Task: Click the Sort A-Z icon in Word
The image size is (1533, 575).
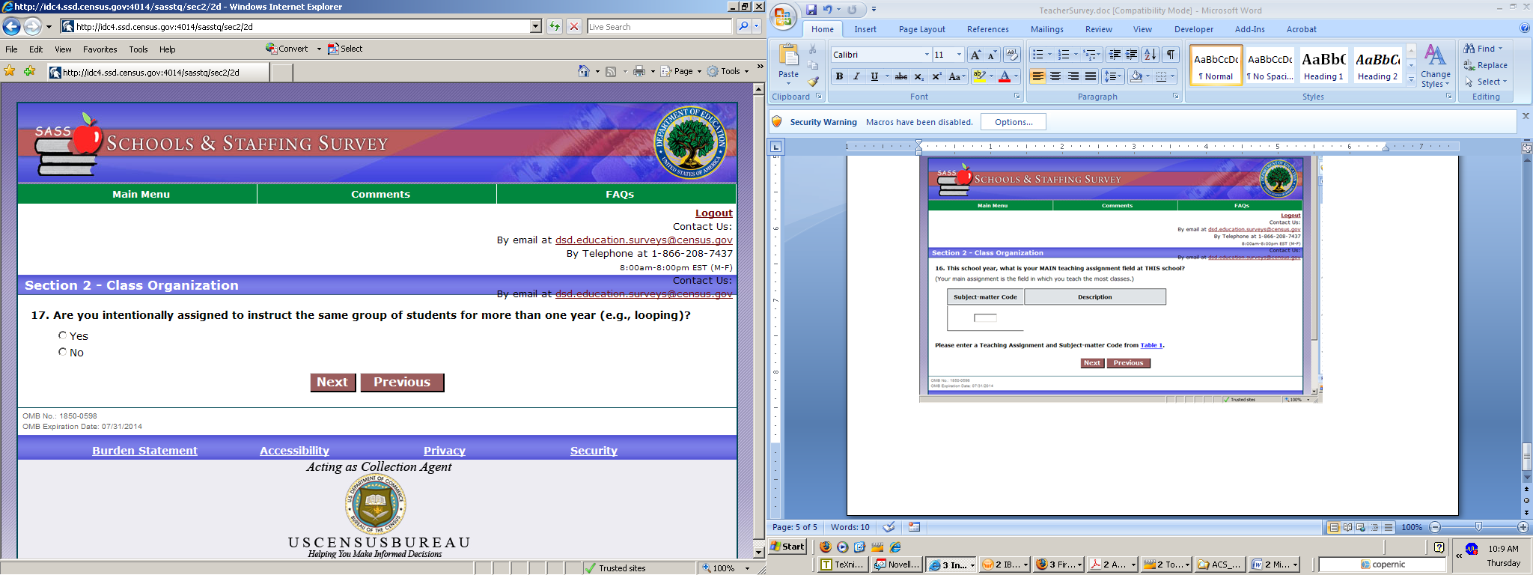Action: click(1150, 55)
